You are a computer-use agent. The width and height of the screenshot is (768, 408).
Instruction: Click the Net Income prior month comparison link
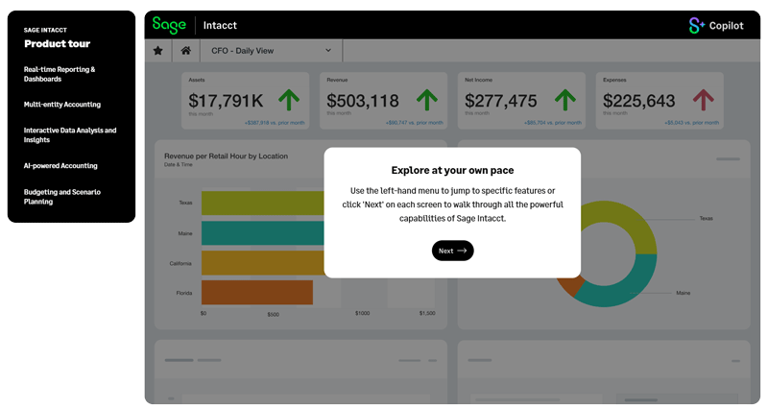pos(553,123)
